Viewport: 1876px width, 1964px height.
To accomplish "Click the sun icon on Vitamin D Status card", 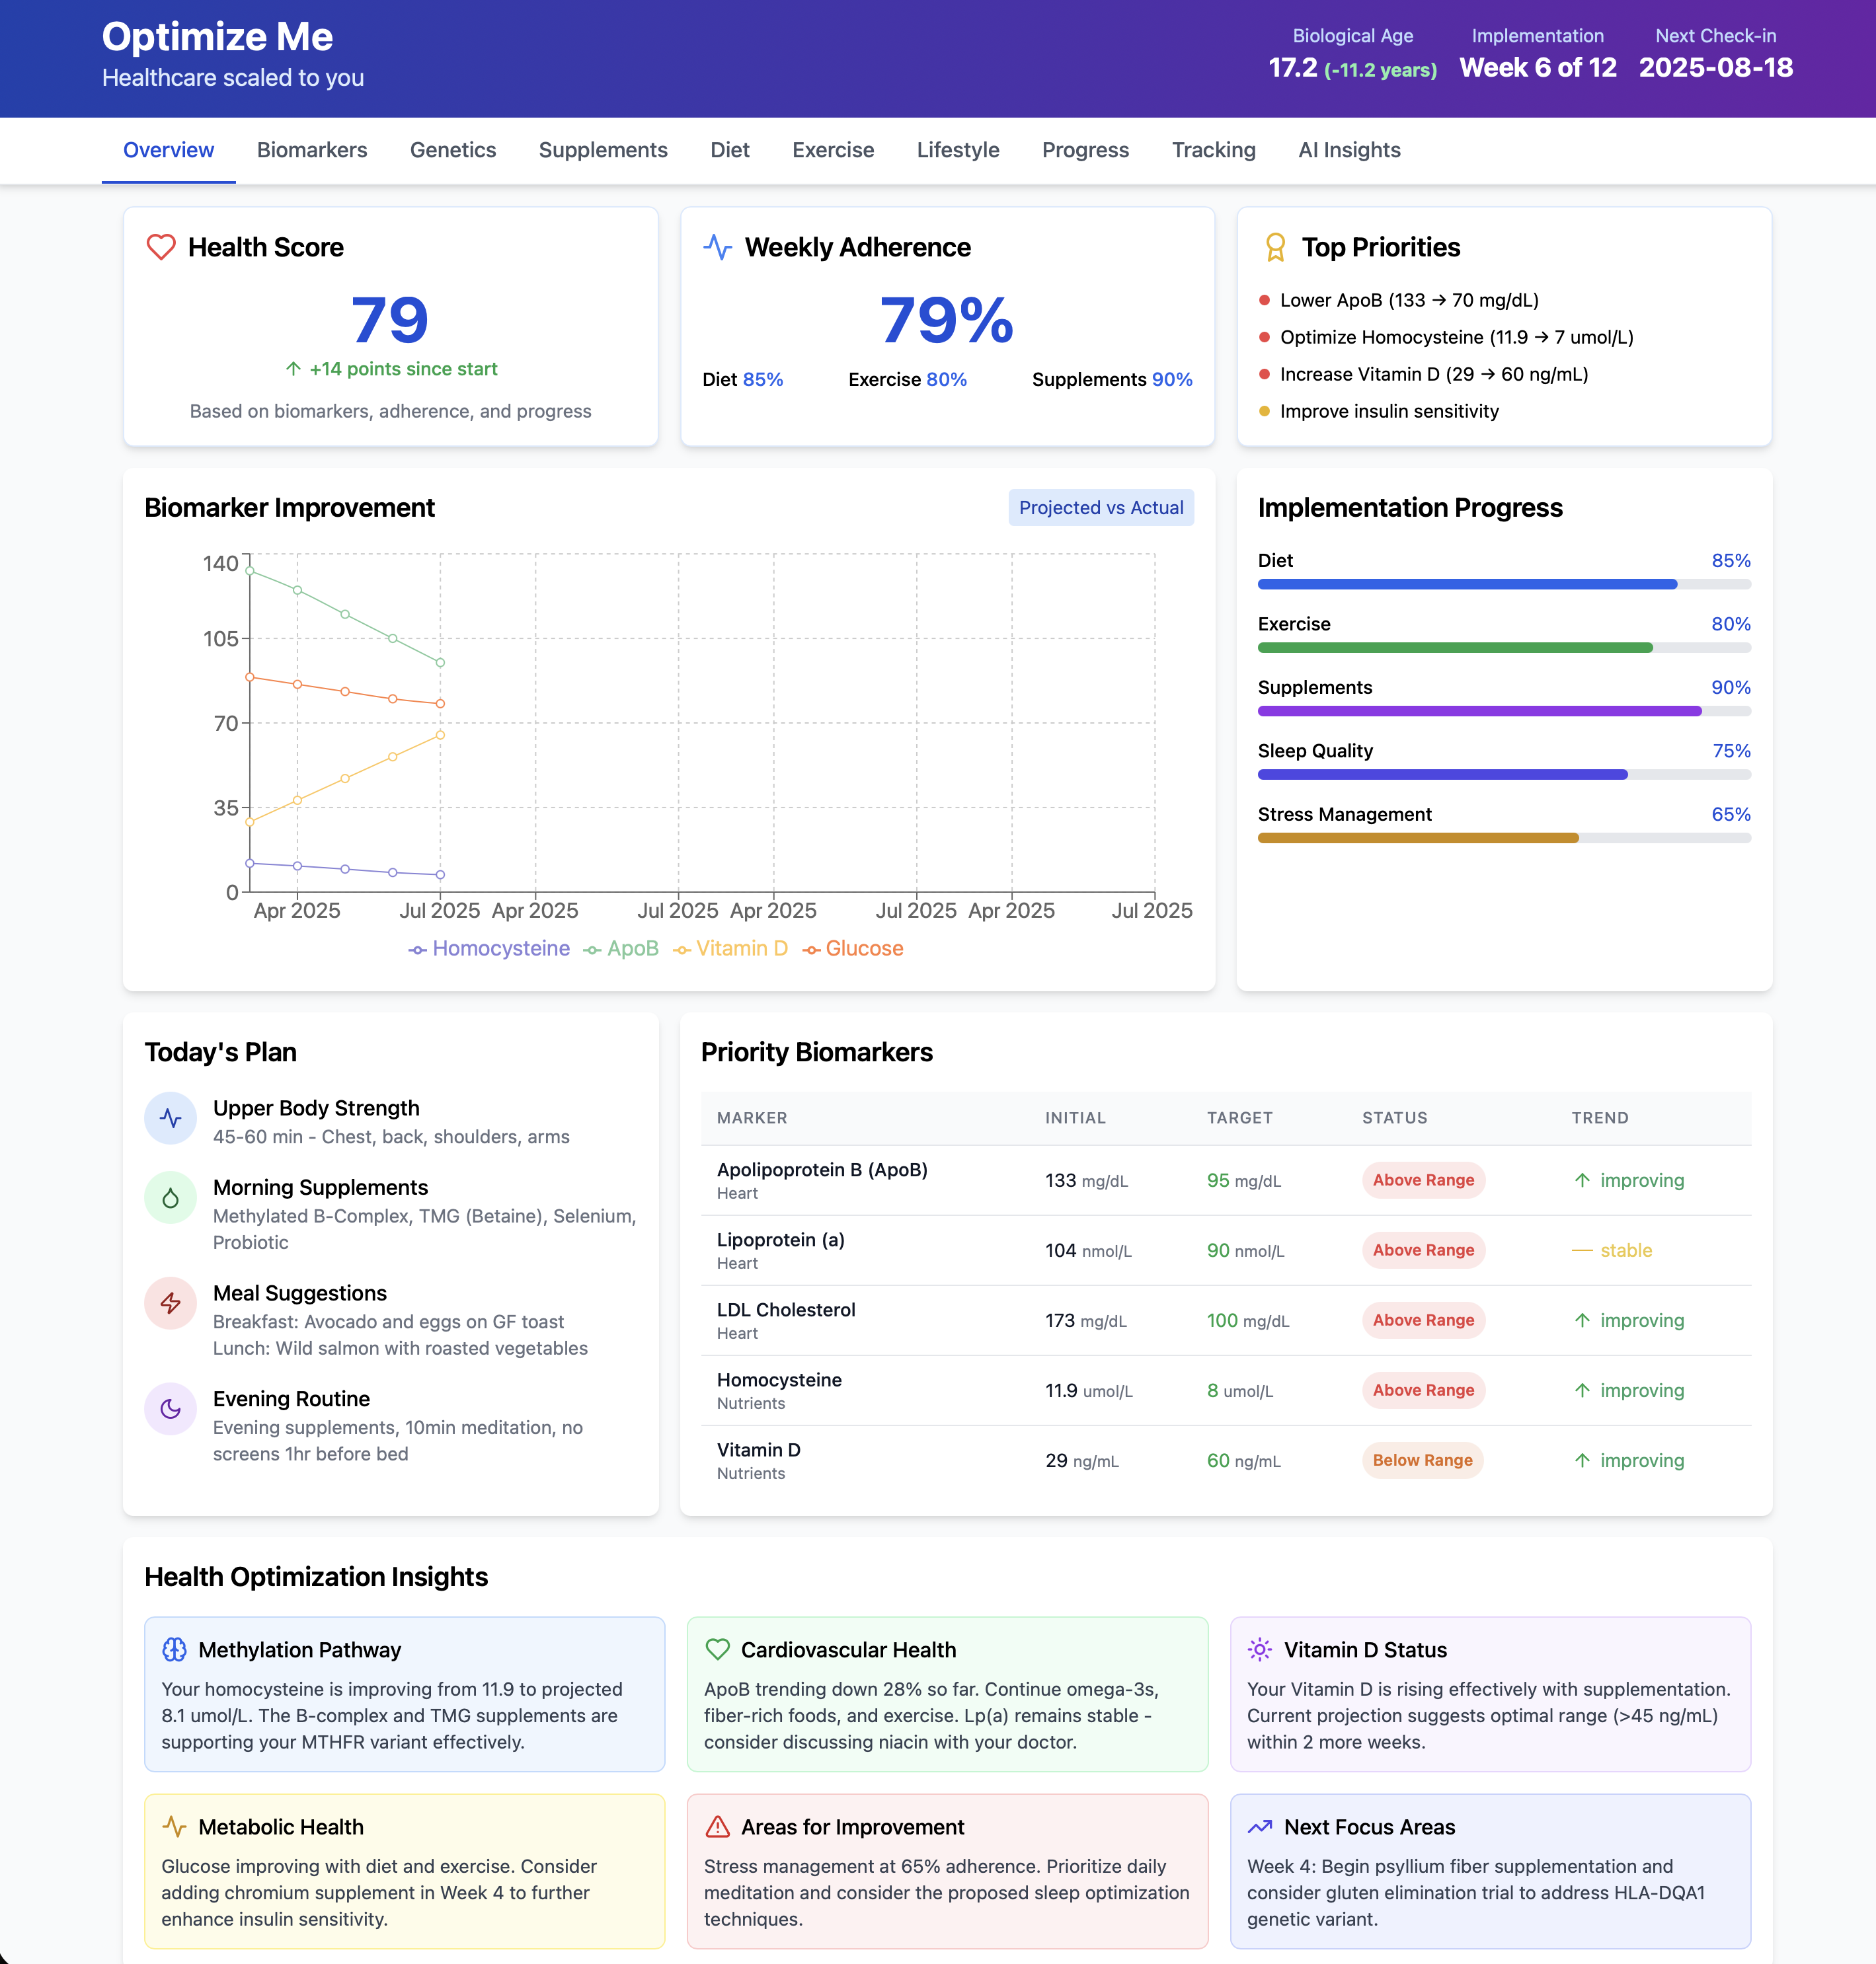I will 1258,1650.
